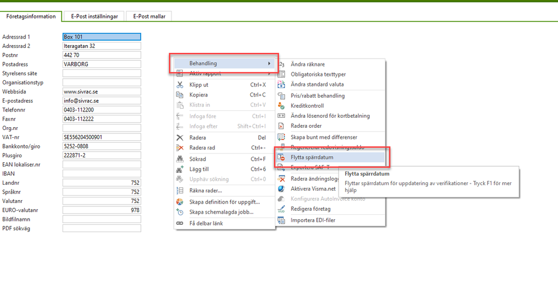Click the icon beside Skapa bunt med differenser
The height and width of the screenshot is (285, 558).
tap(282, 137)
